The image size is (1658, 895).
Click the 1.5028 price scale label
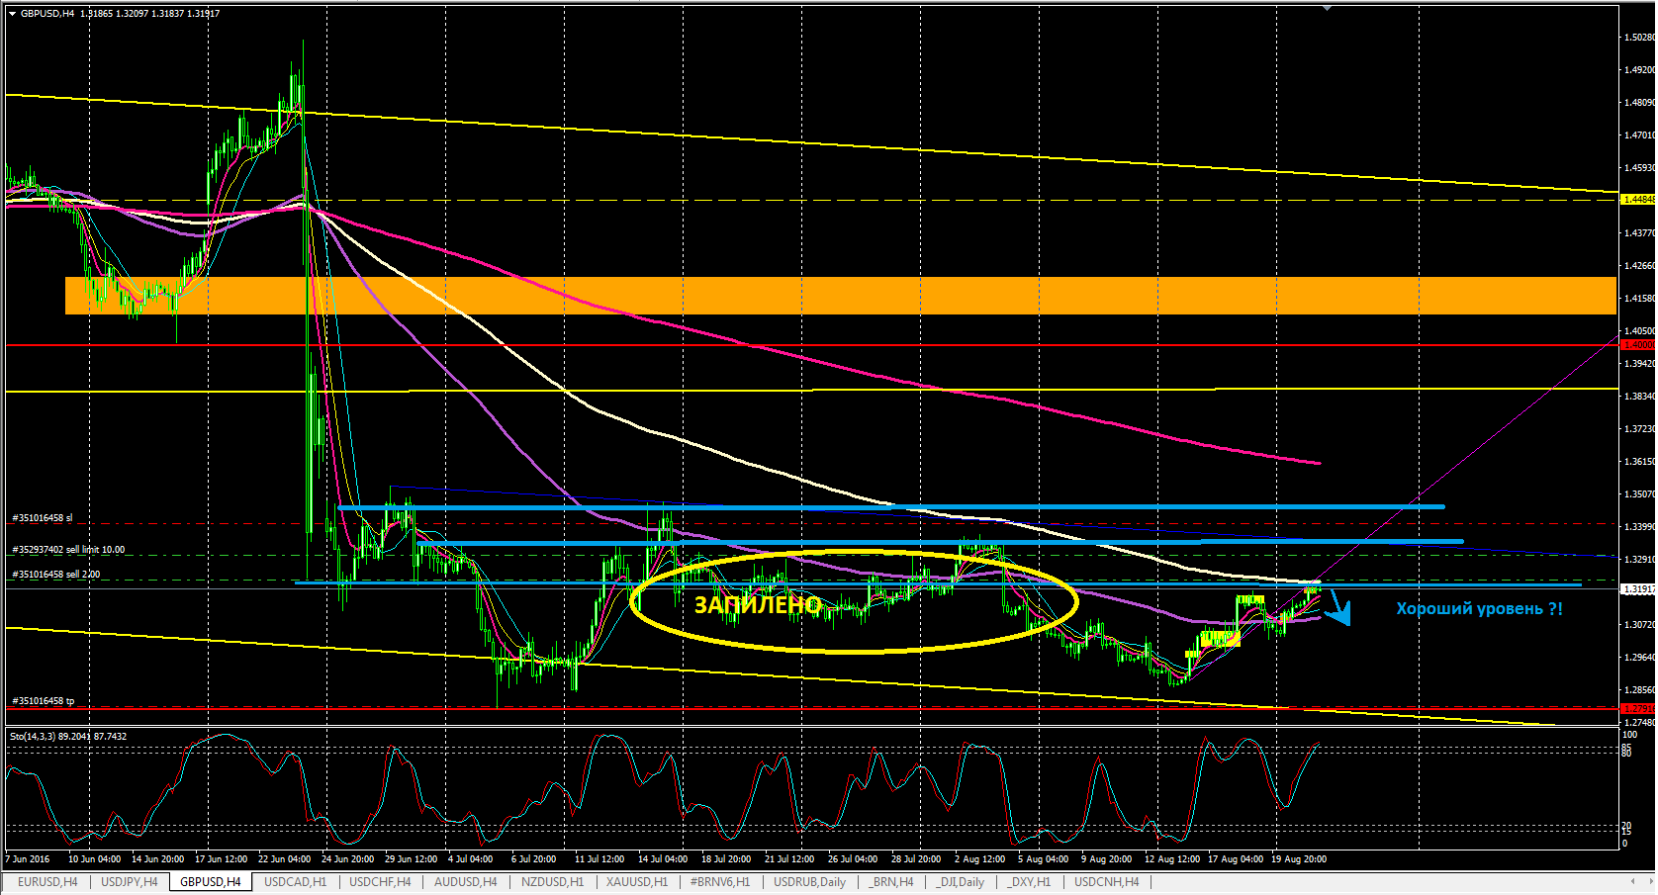click(x=1638, y=38)
